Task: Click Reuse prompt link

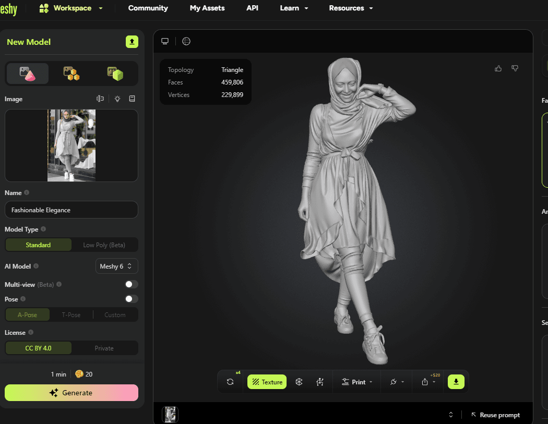Action: [x=495, y=415]
